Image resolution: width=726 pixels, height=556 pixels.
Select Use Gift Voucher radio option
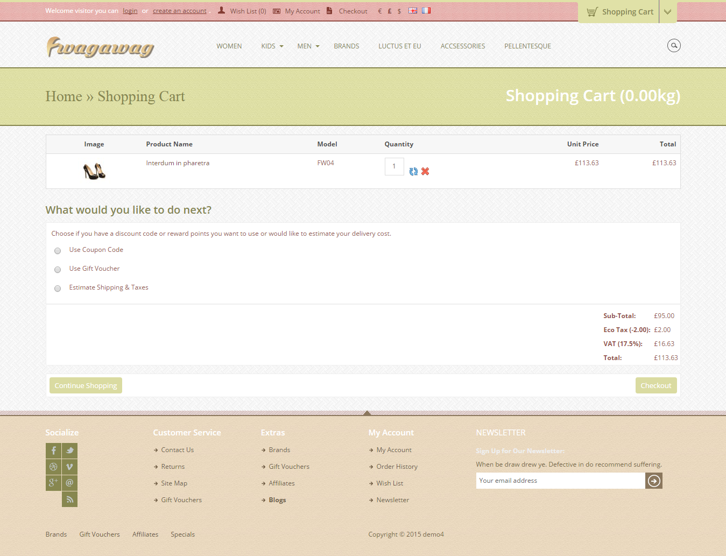58,270
